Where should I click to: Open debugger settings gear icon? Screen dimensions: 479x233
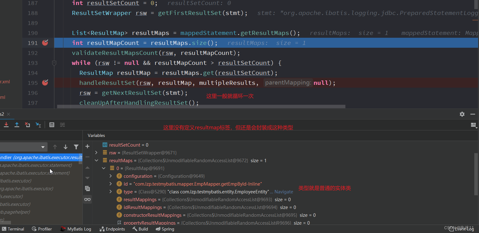click(462, 114)
